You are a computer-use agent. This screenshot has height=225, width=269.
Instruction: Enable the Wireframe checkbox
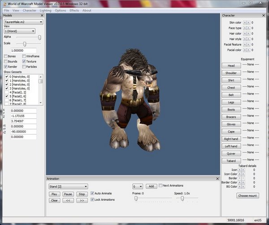[24, 56]
